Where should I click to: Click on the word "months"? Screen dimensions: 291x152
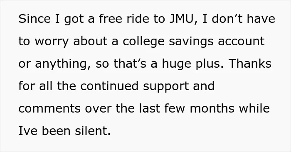pos(212,108)
